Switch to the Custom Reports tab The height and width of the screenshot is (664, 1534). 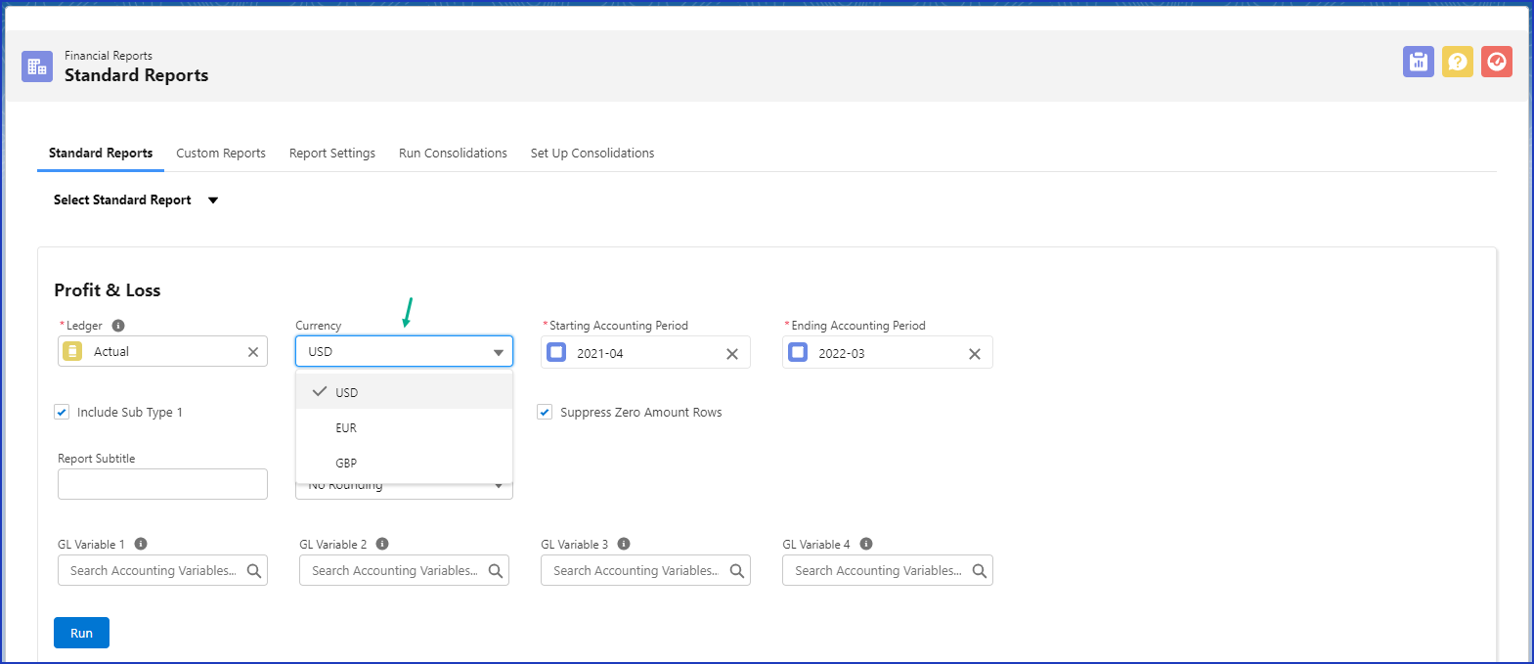tap(221, 154)
